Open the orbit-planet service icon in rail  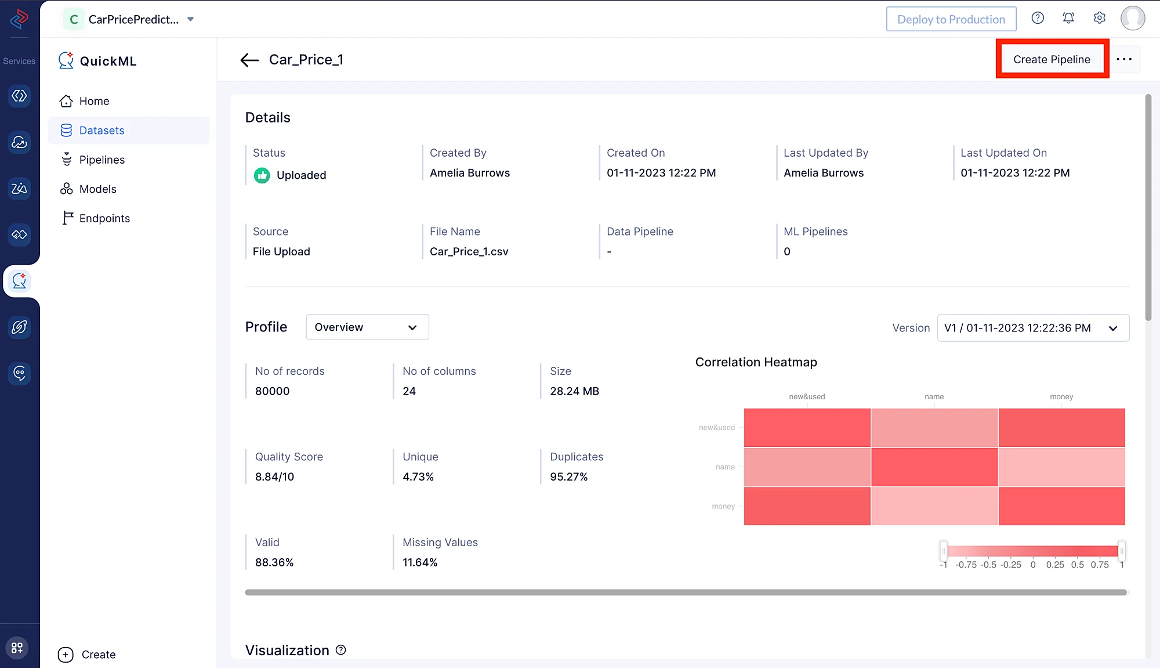click(x=19, y=327)
